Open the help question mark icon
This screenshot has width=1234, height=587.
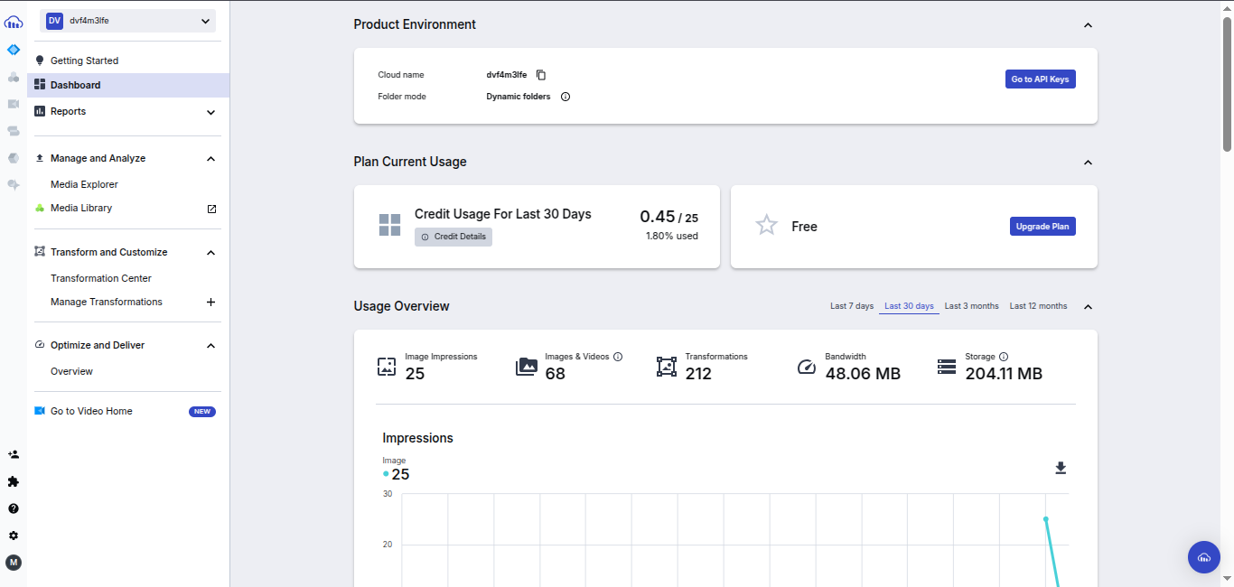coord(14,508)
